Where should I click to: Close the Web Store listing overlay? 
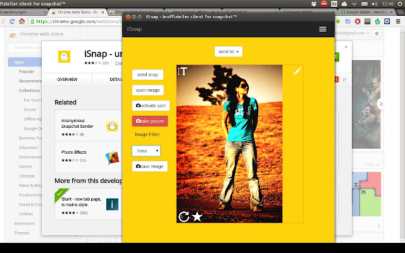click(346, 47)
